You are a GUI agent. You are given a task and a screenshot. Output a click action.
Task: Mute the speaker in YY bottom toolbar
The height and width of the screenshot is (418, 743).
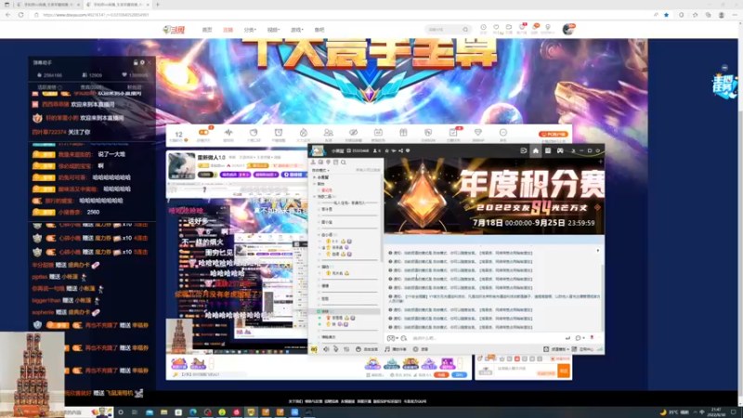point(326,349)
